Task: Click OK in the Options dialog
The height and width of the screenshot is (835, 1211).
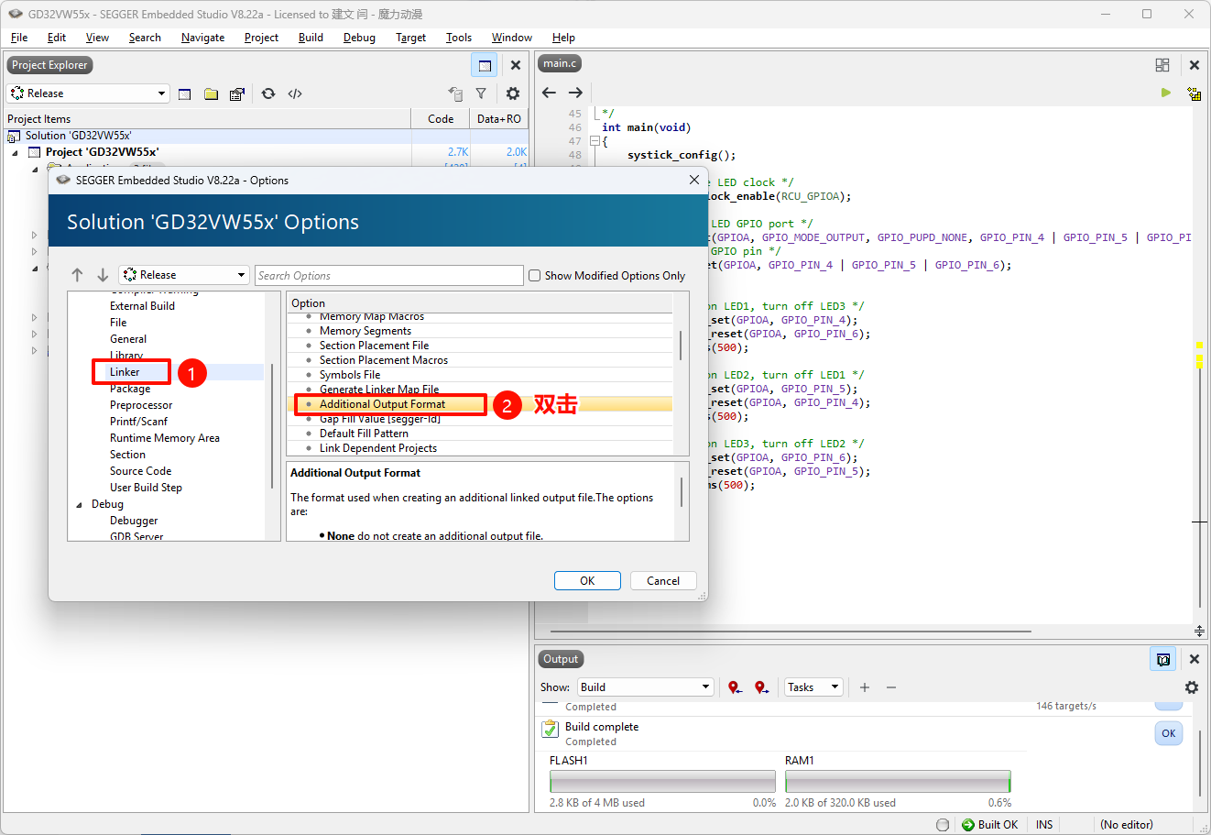Action: coord(587,581)
